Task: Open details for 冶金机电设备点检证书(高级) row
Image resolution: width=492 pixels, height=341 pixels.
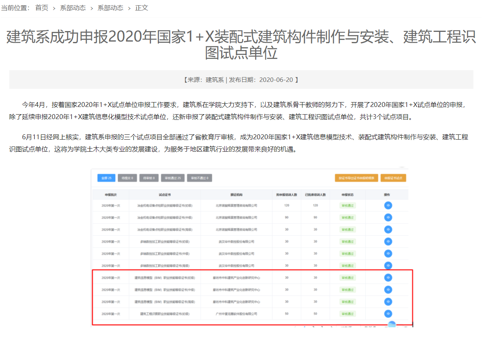Action: 388,229
